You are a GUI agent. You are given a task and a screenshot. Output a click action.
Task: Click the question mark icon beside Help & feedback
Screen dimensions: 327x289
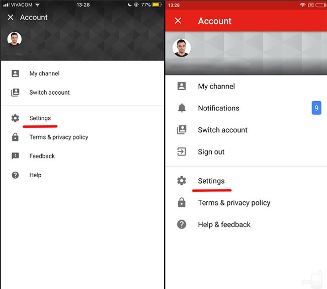click(182, 225)
